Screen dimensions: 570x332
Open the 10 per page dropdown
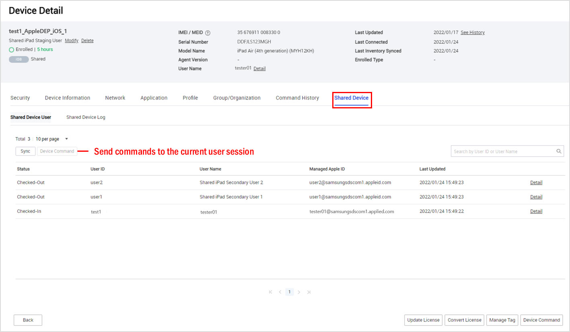48,139
